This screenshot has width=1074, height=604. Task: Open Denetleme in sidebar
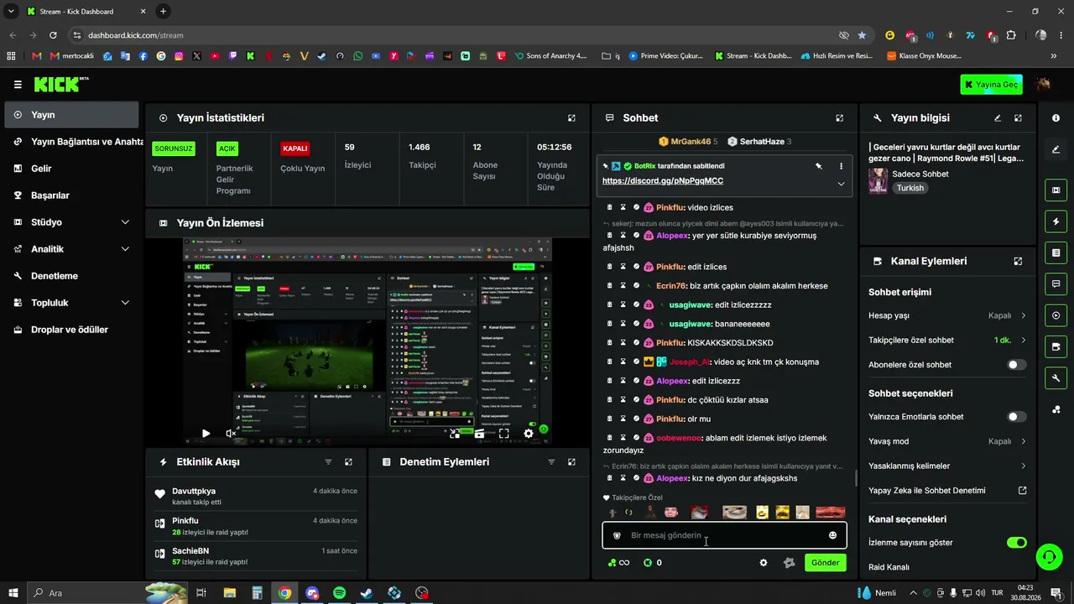(71, 276)
